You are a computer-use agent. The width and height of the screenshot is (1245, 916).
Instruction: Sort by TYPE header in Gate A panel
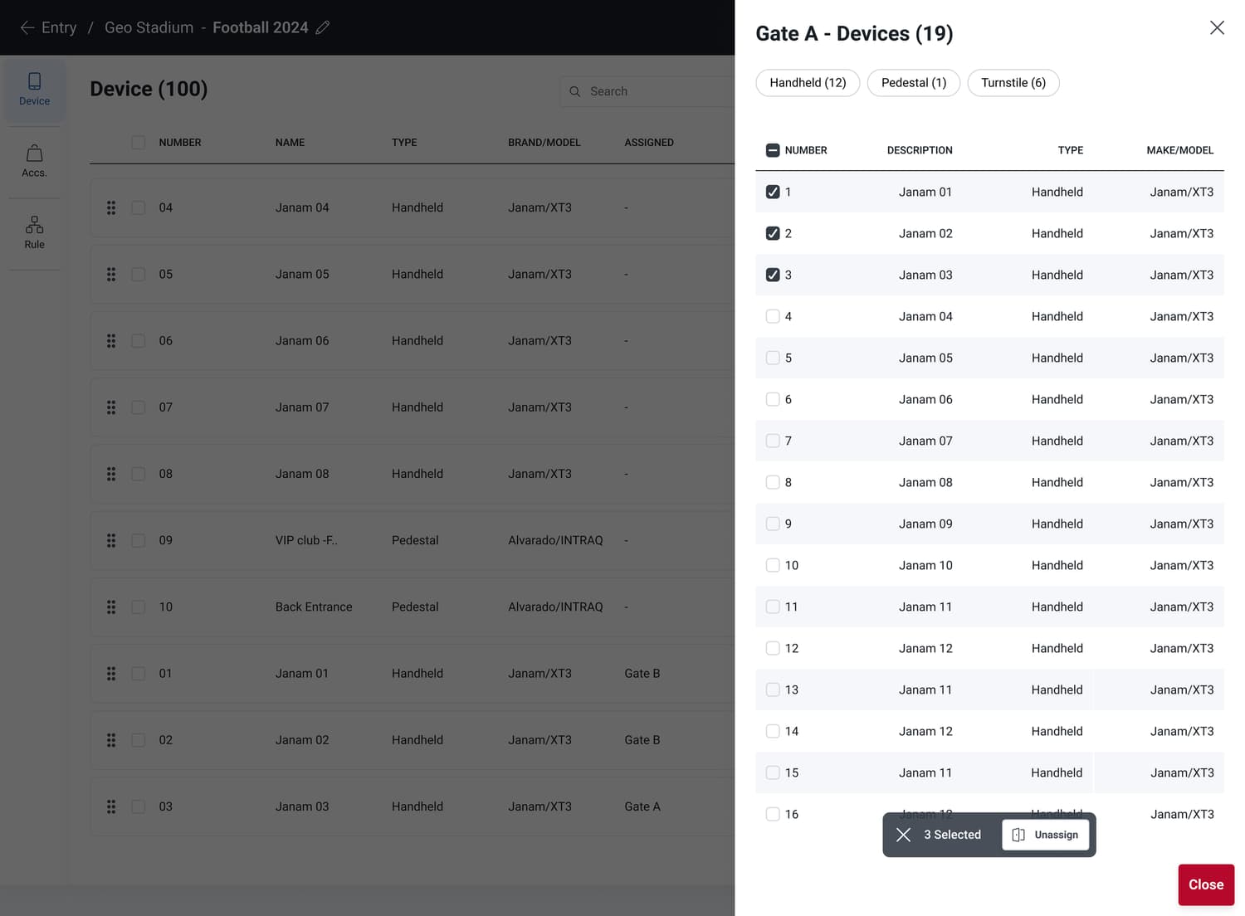pos(1070,150)
